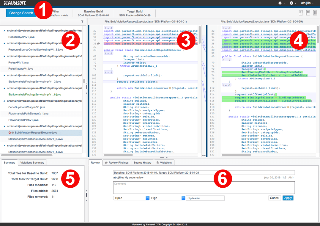
Task: Collapse the reporting/rules/impl/v1 folder
Action: (4, 56)
